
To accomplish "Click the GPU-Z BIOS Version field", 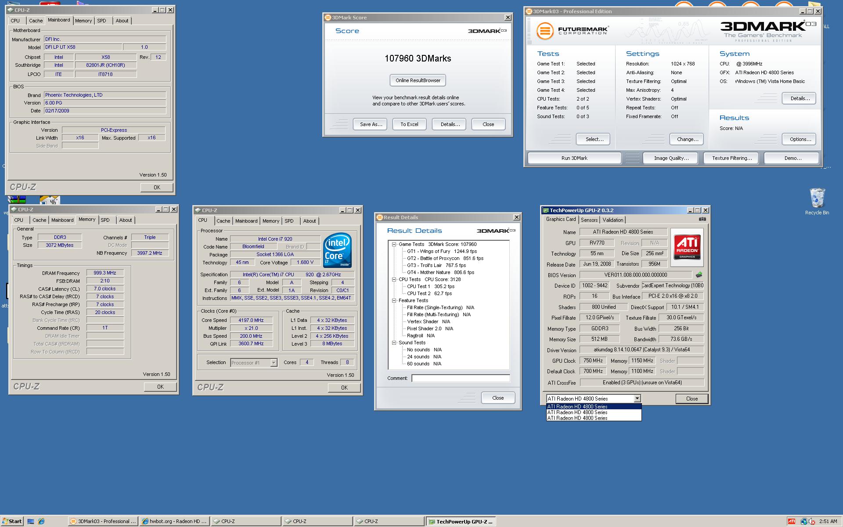I will click(x=636, y=275).
